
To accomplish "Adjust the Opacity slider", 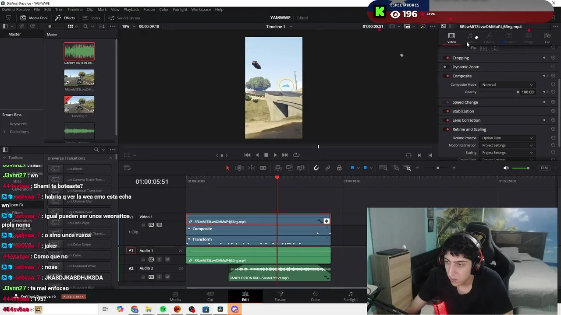I will coord(500,92).
